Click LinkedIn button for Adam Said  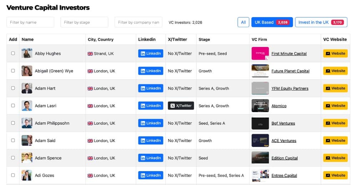(x=151, y=141)
